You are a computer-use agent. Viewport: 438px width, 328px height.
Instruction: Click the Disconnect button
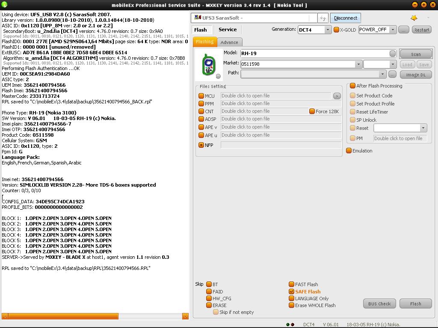pos(346,18)
